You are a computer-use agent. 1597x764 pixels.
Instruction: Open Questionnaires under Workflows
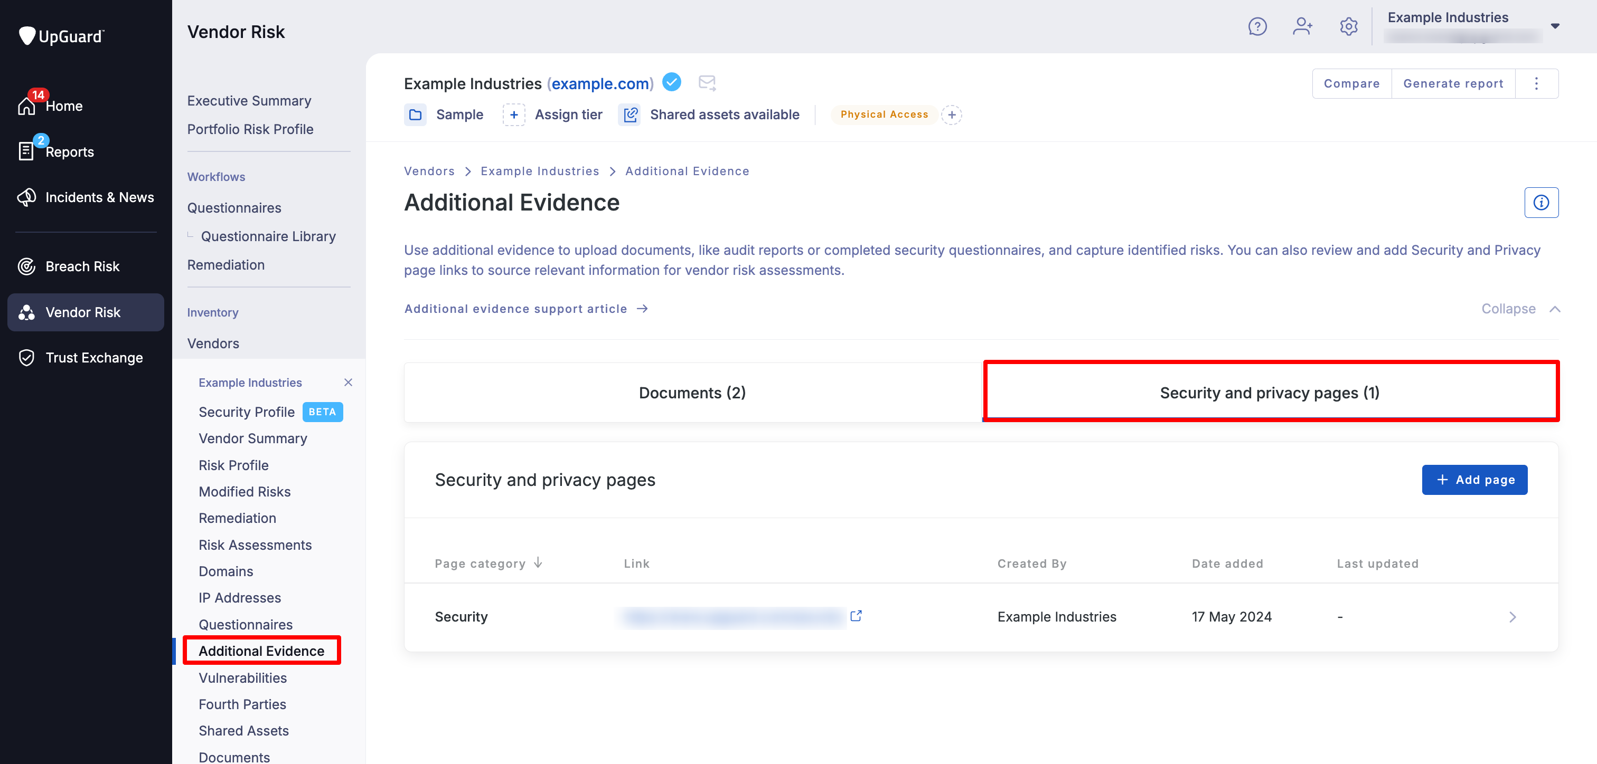[234, 207]
